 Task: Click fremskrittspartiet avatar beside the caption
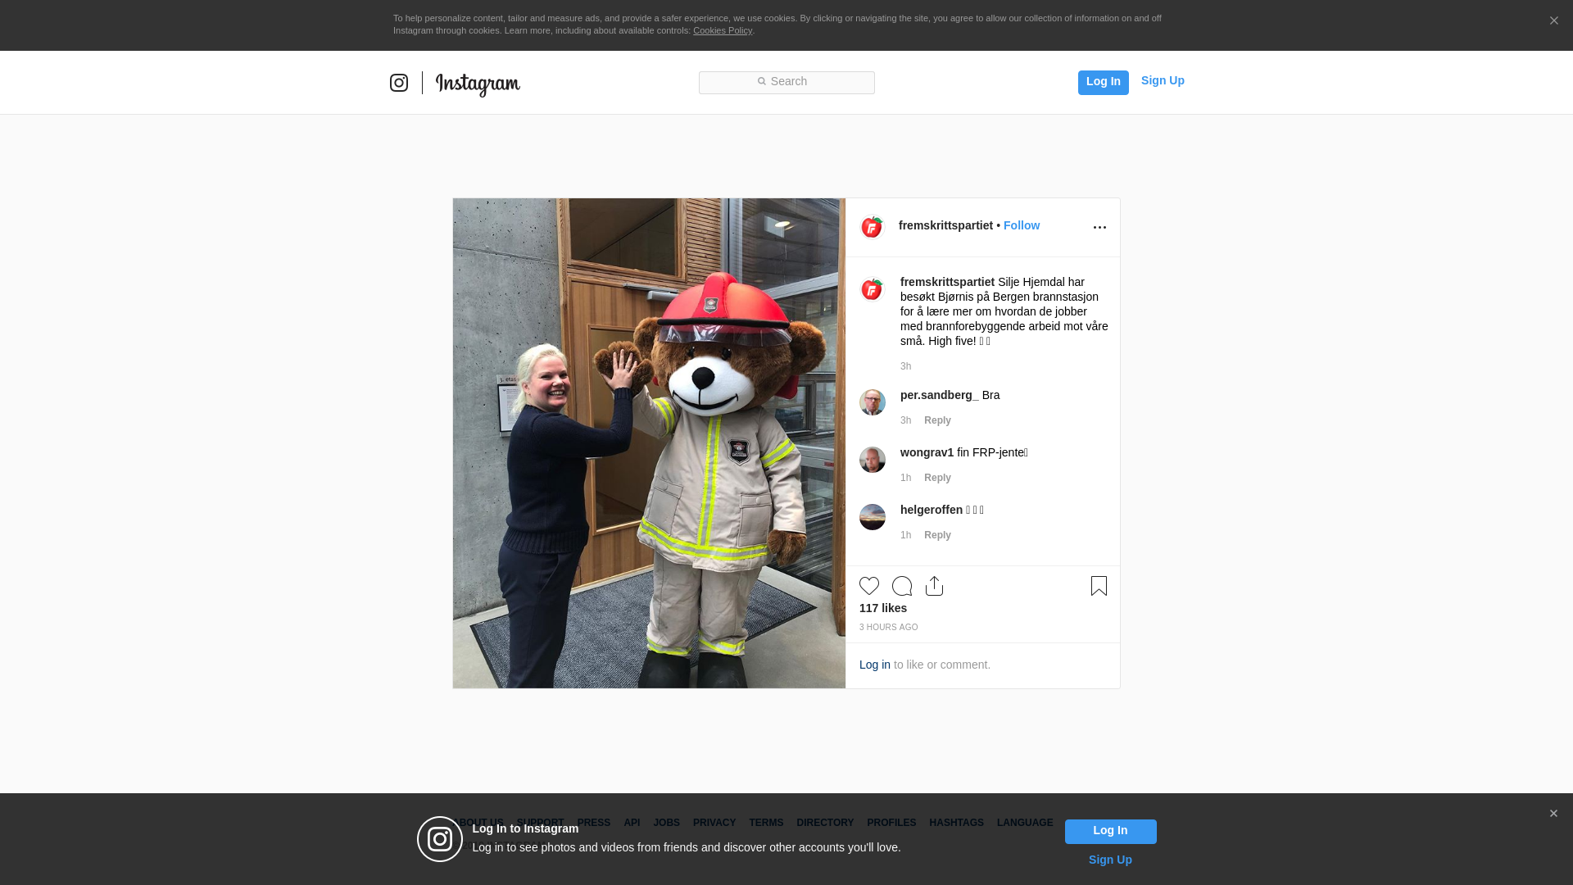point(872,289)
